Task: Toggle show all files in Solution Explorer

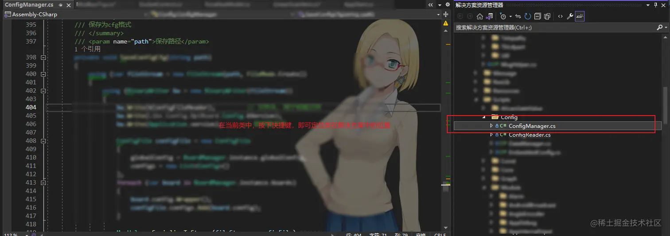Action: click(x=547, y=16)
